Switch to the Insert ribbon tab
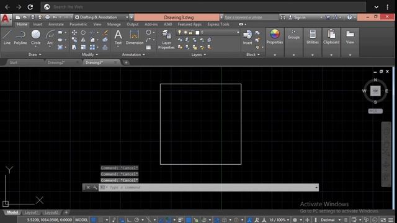Screen dimensions: 397x223 [38, 24]
